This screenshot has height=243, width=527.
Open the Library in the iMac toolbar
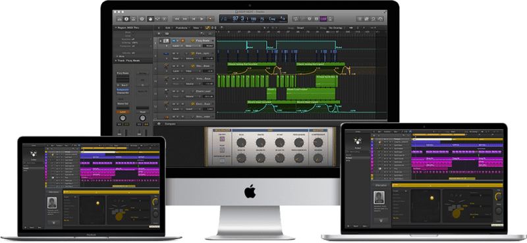pos(119,19)
